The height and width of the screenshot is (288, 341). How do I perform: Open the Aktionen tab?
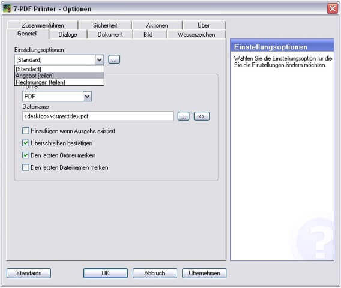157,25
